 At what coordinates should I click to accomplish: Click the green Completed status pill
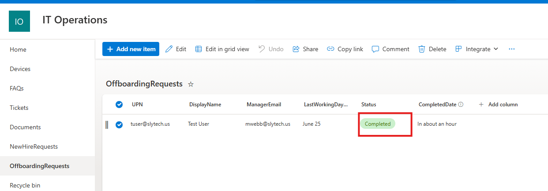[378, 124]
